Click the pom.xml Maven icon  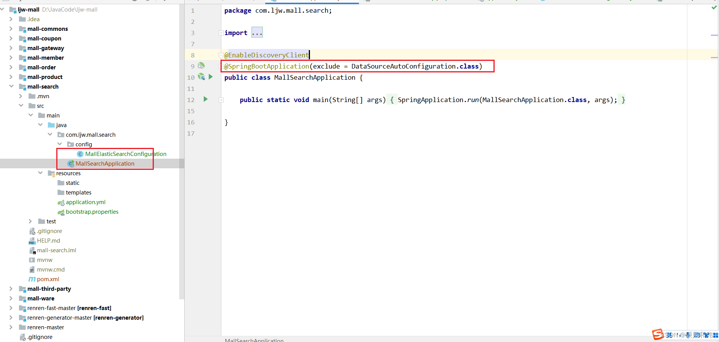(32, 279)
